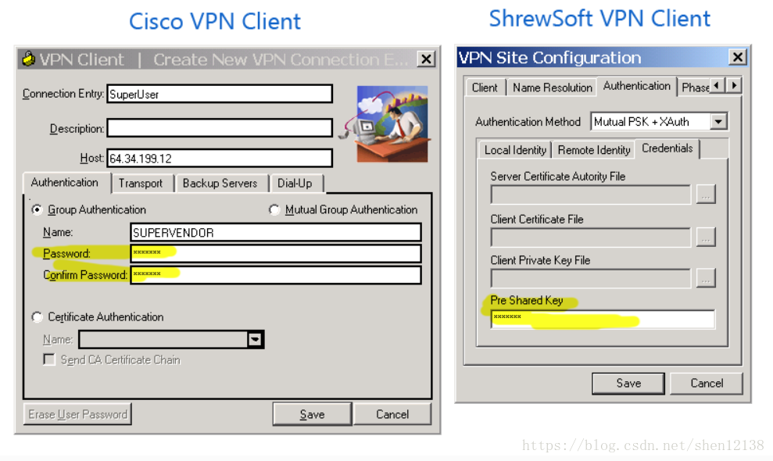The height and width of the screenshot is (461, 773).
Task: Click Client Private Key File path field
Action: pos(591,279)
